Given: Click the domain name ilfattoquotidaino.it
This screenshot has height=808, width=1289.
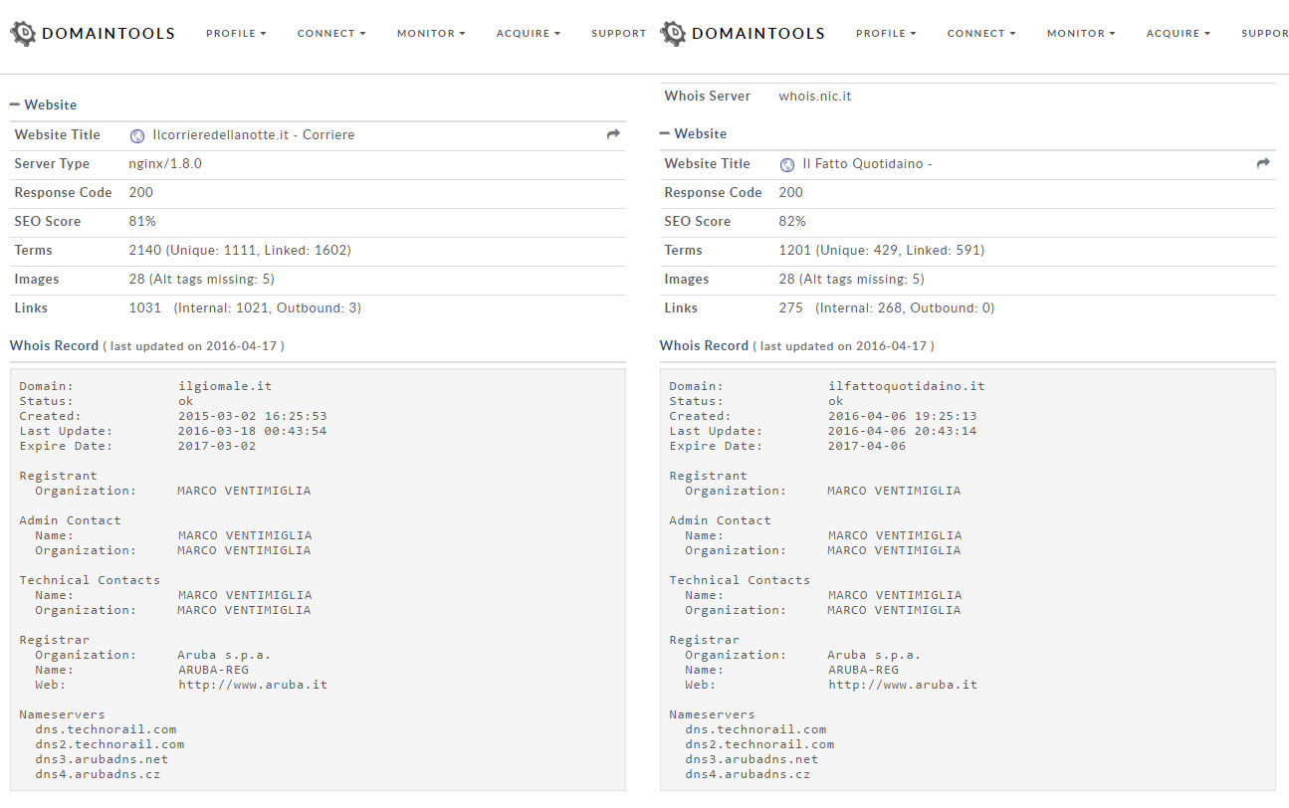Looking at the screenshot, I should (x=907, y=386).
